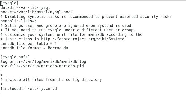The width and height of the screenshot is (186, 97).
Task: Click the pid-file mariadb.pid path
Action: tap(52, 66)
